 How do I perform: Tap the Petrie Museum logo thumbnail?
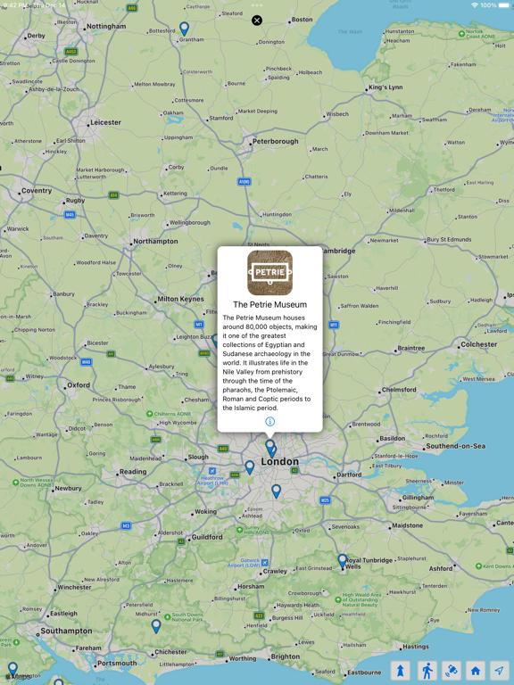tap(270, 273)
